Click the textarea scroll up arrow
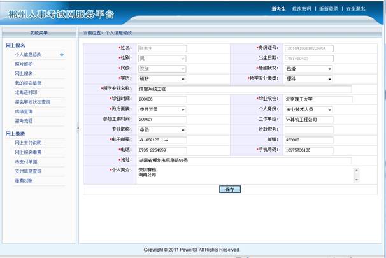The width and height of the screenshot is (386, 258). (356, 171)
